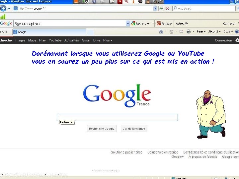
Task: Click the Google Toolbar search field
Action: coord(70,24)
